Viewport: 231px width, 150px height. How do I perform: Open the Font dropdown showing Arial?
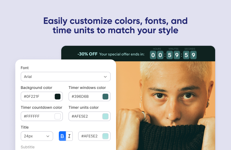click(66, 77)
